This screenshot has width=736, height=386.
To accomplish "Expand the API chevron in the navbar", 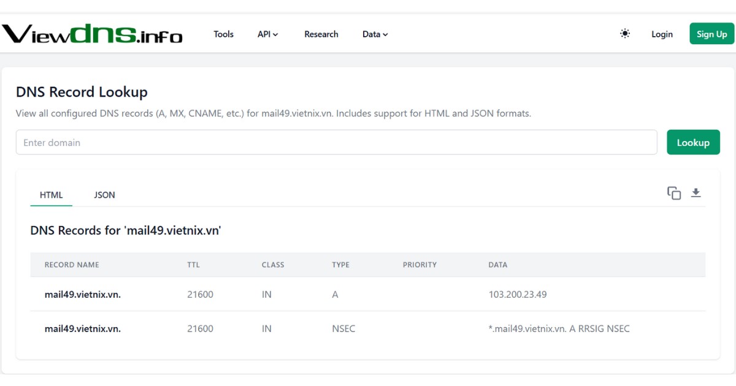I will (277, 34).
